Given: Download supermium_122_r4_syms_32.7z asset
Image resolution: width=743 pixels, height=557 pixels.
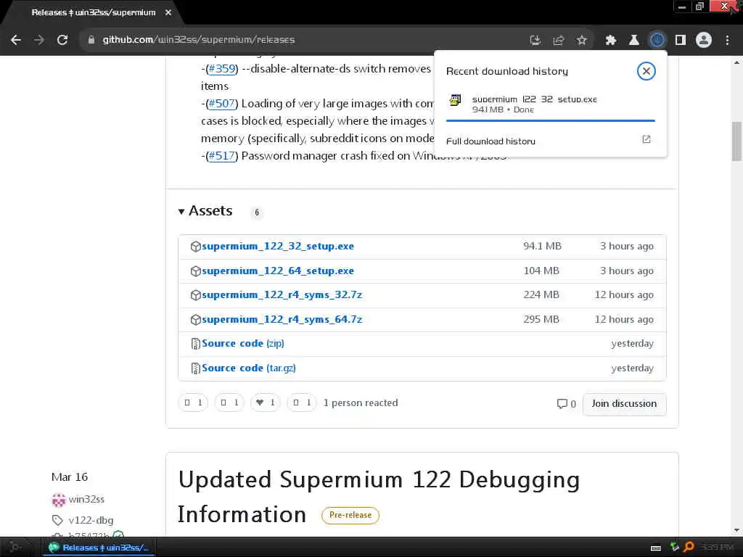Looking at the screenshot, I should 282,294.
